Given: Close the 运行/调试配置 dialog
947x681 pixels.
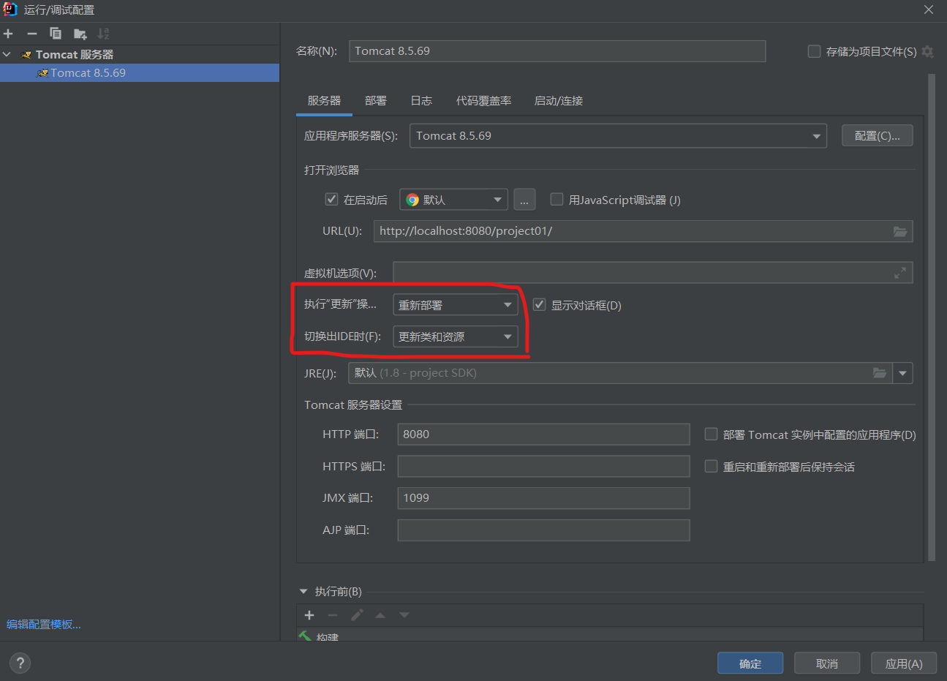Looking at the screenshot, I should click(x=929, y=10).
